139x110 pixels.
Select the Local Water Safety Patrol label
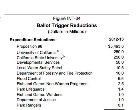pos(39,68)
